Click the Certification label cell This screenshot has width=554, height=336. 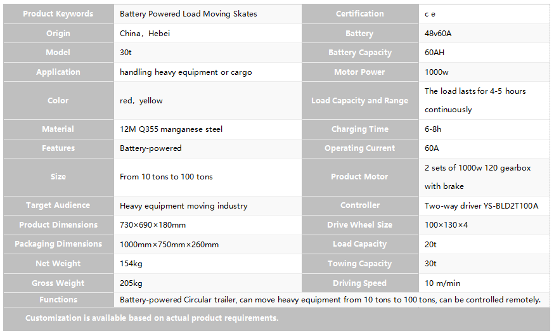coord(360,14)
